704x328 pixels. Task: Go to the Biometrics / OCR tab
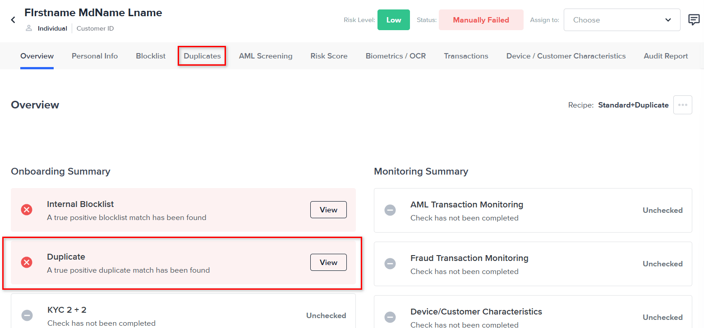396,56
